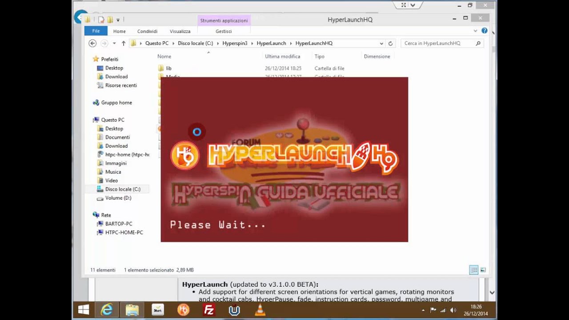Sort by Dimensione column header

[x=377, y=56]
